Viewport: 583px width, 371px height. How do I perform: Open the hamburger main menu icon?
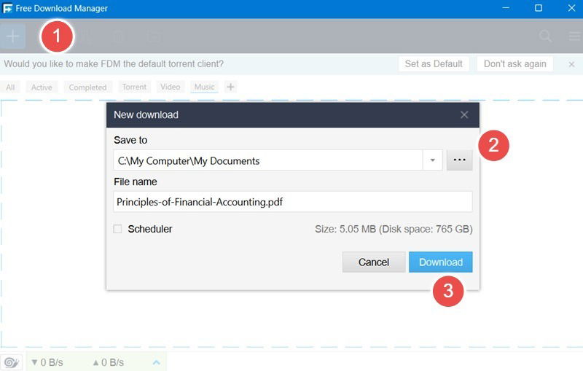(575, 36)
